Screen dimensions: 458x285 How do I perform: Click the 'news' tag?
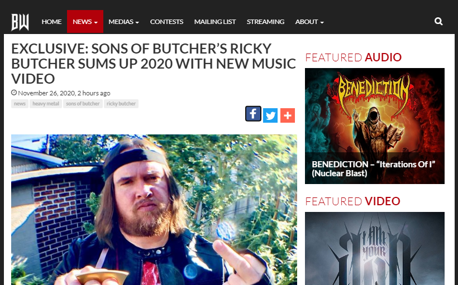pyautogui.click(x=20, y=104)
